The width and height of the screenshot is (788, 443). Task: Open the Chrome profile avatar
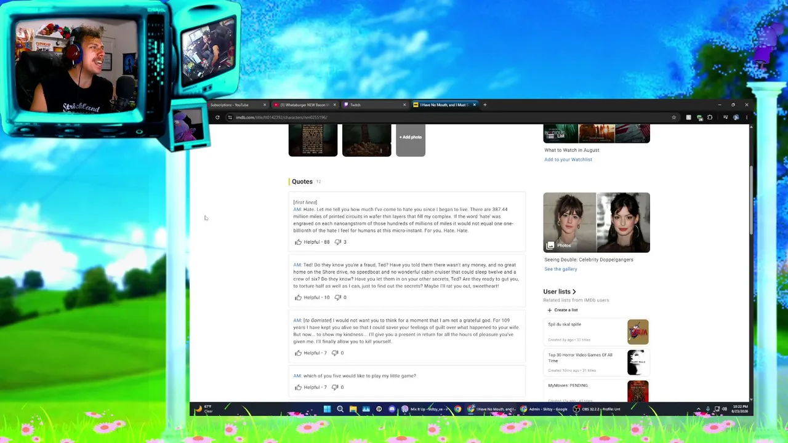click(x=736, y=118)
